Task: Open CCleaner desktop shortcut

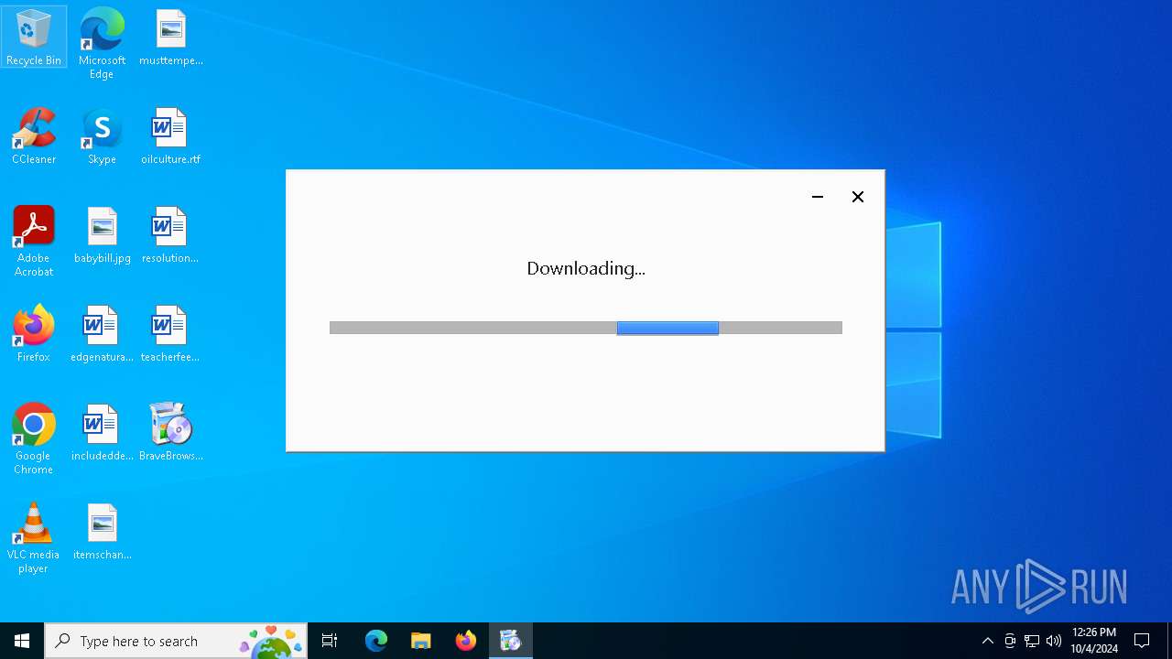Action: point(34,135)
